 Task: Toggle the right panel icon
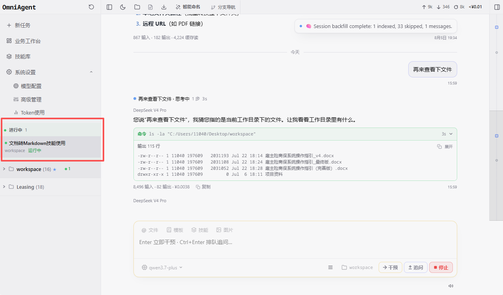click(497, 7)
